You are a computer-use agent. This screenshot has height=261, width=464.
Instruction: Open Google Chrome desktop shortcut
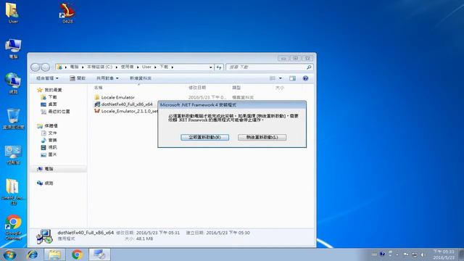coord(13,227)
